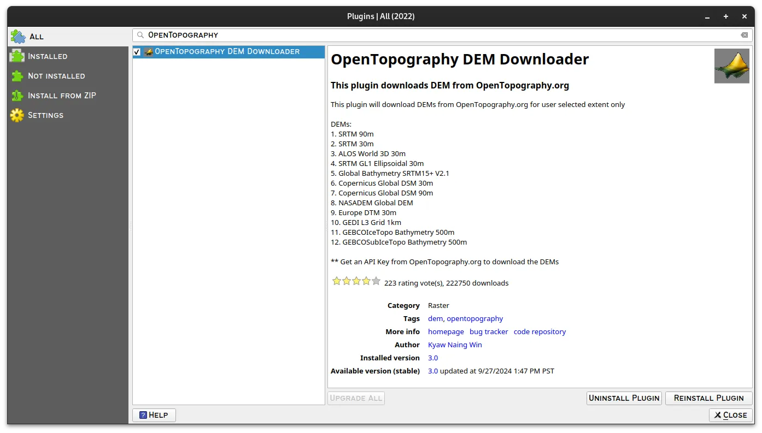
Task: Click the plugin thumbnail image
Action: pos(731,66)
